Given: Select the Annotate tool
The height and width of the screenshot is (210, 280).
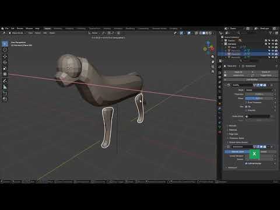Looking at the screenshot, I should click(5, 81).
